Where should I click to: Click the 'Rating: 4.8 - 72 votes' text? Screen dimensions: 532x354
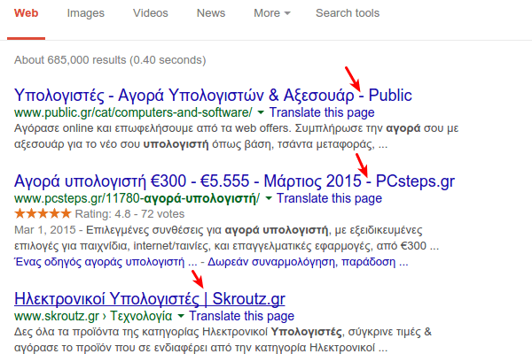129,214
